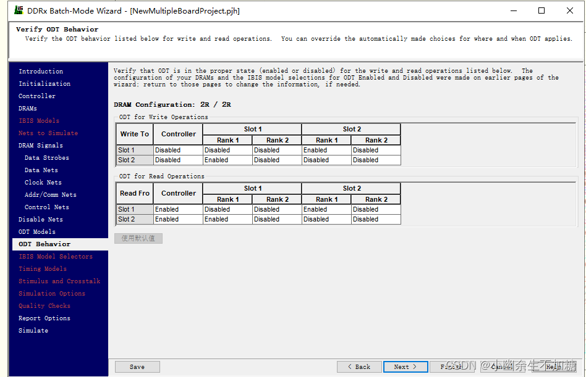Go to Data Nets subpage

tap(41, 170)
